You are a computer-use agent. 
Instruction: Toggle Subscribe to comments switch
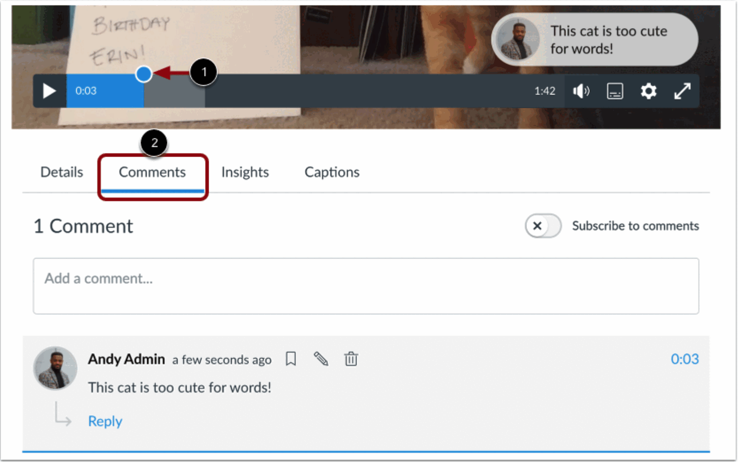(x=543, y=226)
